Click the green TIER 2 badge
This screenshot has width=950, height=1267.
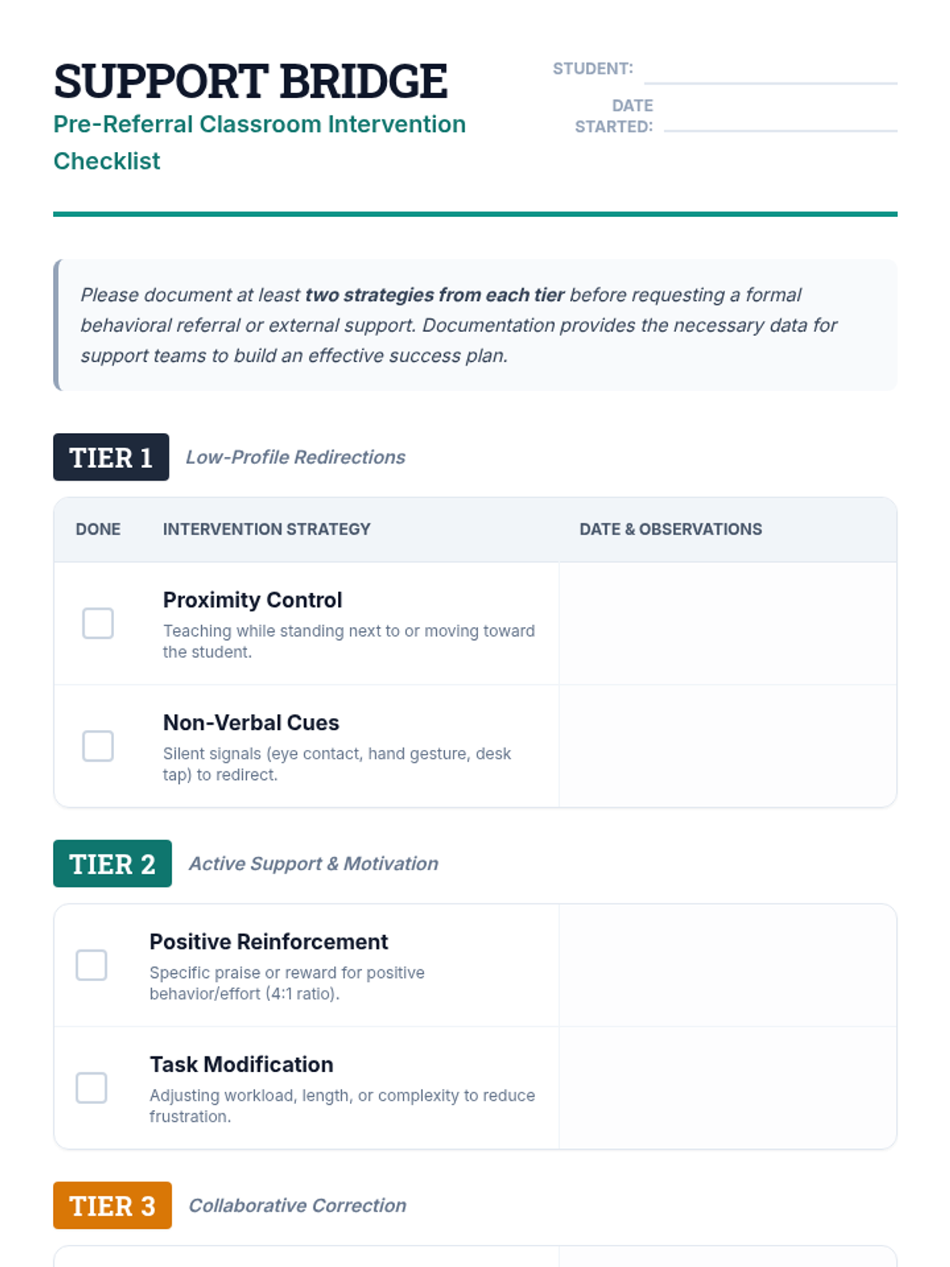112,863
